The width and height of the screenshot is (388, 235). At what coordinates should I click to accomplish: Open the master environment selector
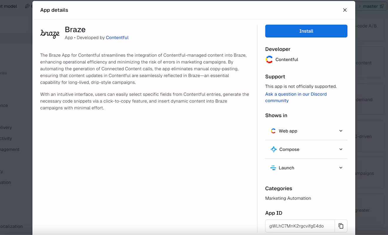point(371,6)
